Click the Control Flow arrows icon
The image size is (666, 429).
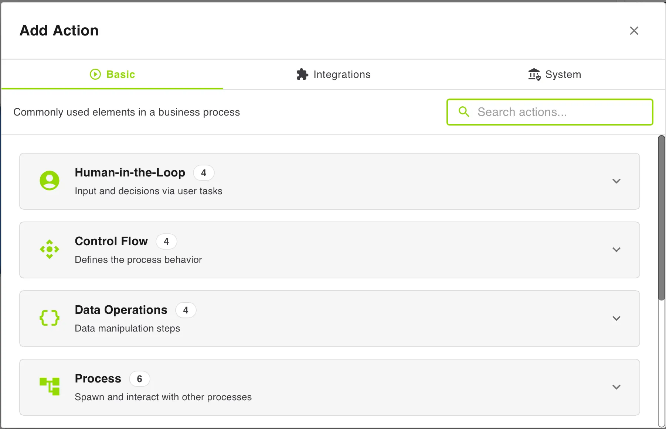[50, 249]
